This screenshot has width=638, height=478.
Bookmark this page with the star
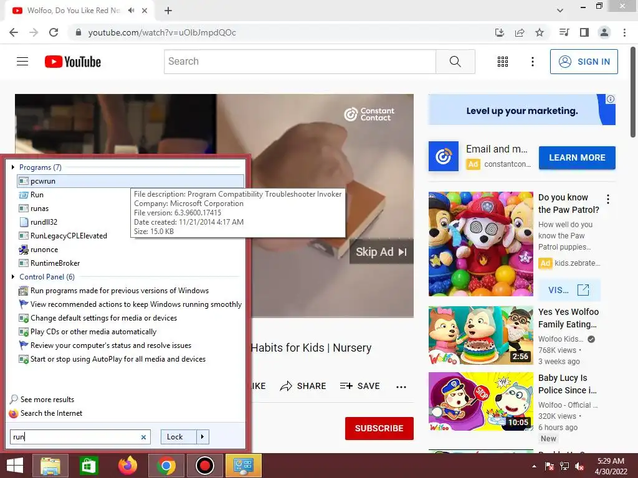click(x=539, y=32)
